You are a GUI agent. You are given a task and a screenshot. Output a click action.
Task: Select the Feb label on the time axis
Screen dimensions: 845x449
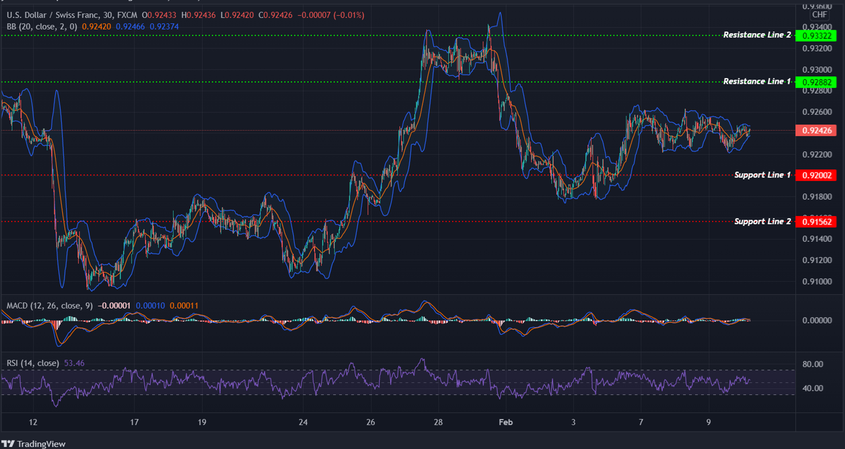505,423
